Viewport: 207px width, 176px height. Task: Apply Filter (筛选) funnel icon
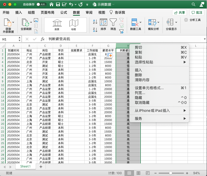[x=113, y=24]
